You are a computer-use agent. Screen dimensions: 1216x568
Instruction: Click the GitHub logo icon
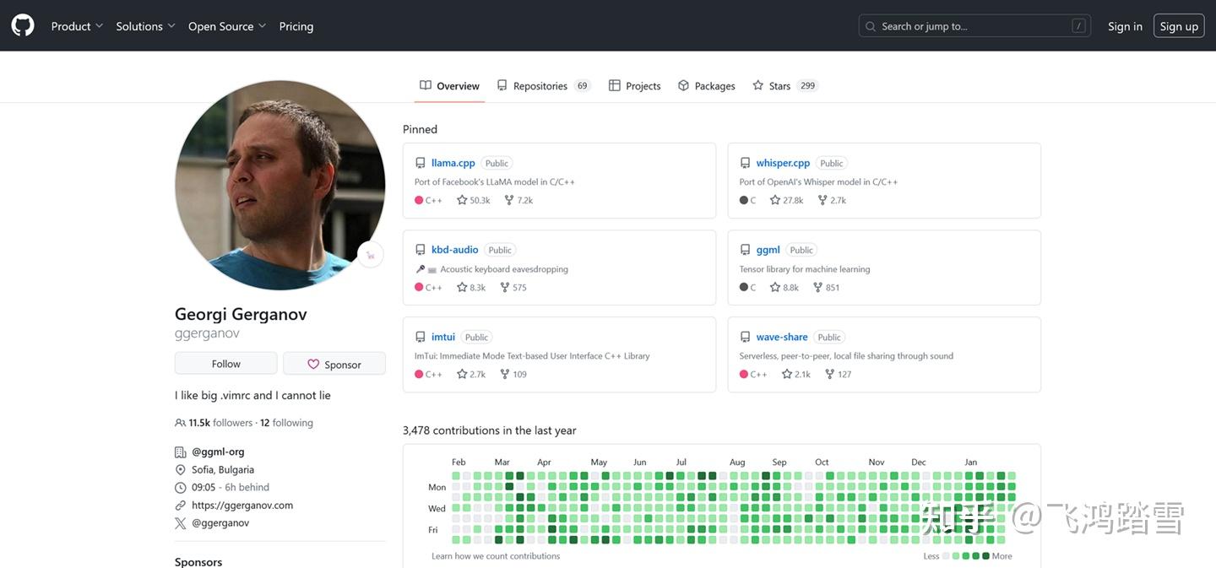[x=23, y=25]
